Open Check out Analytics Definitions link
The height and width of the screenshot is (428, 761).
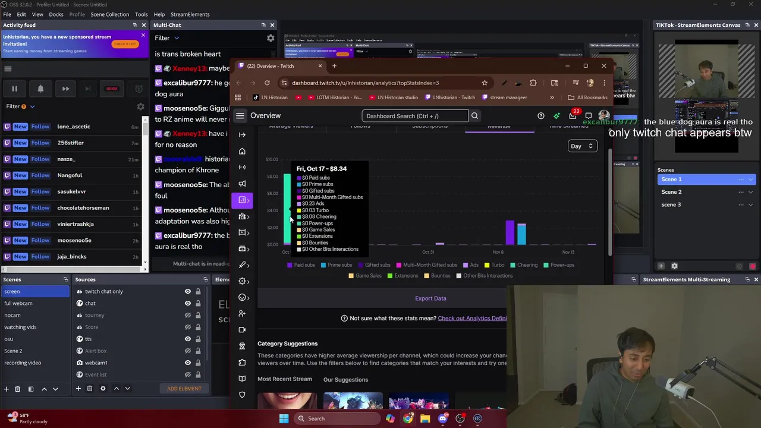coord(472,319)
